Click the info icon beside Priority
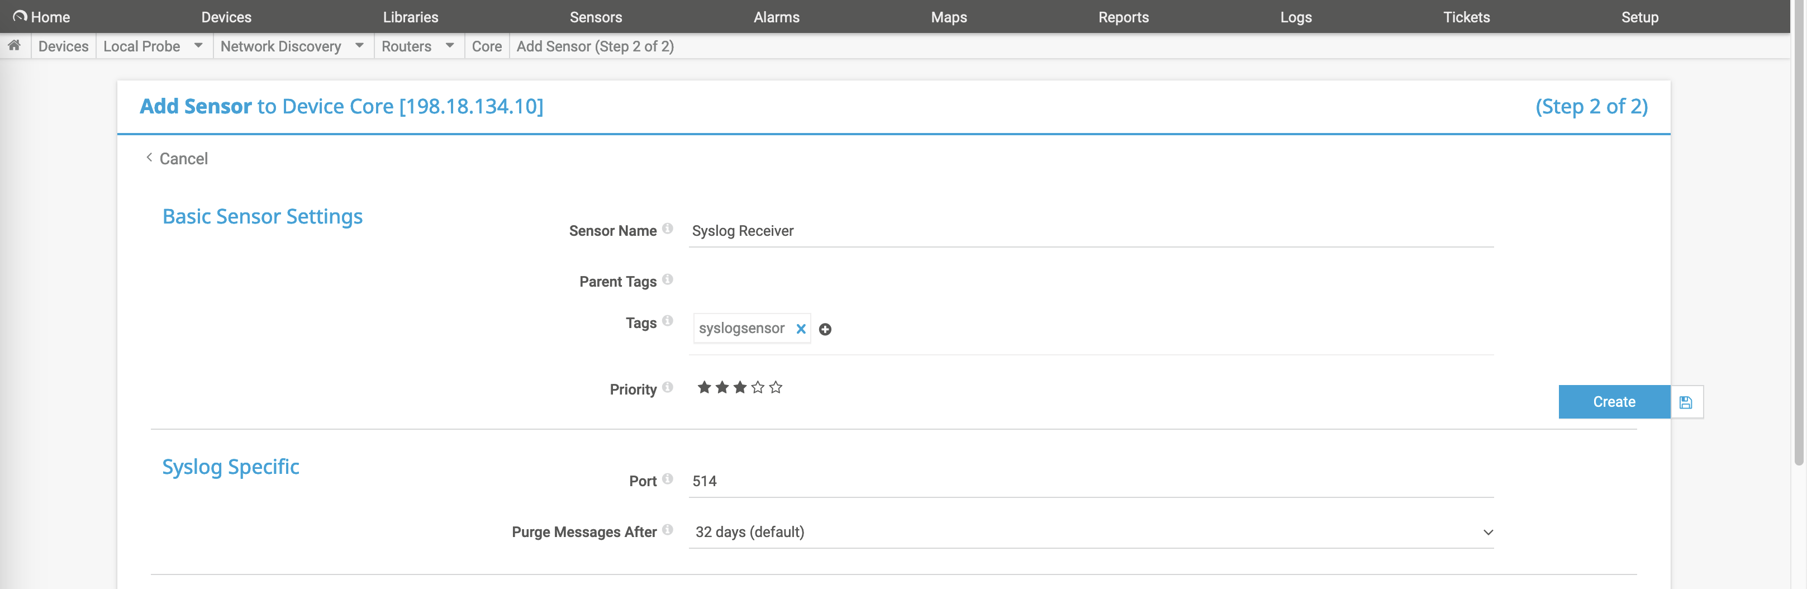Viewport: 1807px width, 589px height. [x=667, y=387]
